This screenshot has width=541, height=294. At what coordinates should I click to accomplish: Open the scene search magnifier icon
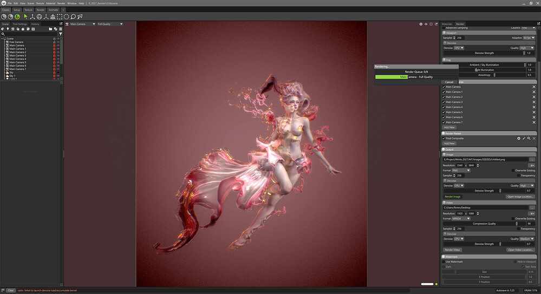point(3,34)
